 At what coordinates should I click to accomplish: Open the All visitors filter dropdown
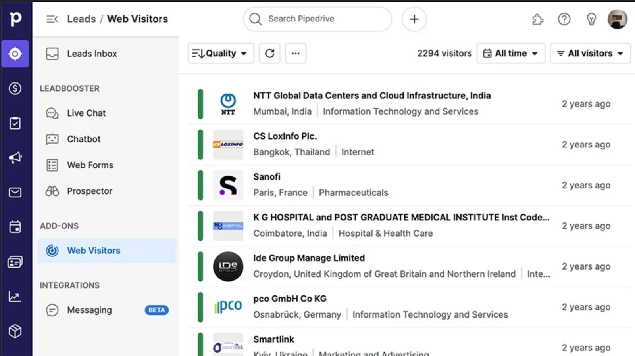pyautogui.click(x=590, y=53)
